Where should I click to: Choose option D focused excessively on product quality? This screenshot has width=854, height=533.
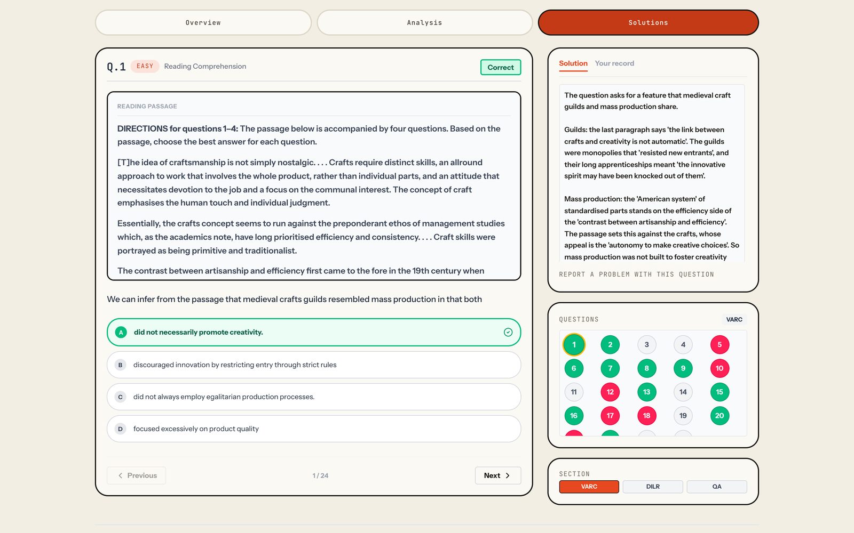[x=314, y=429]
